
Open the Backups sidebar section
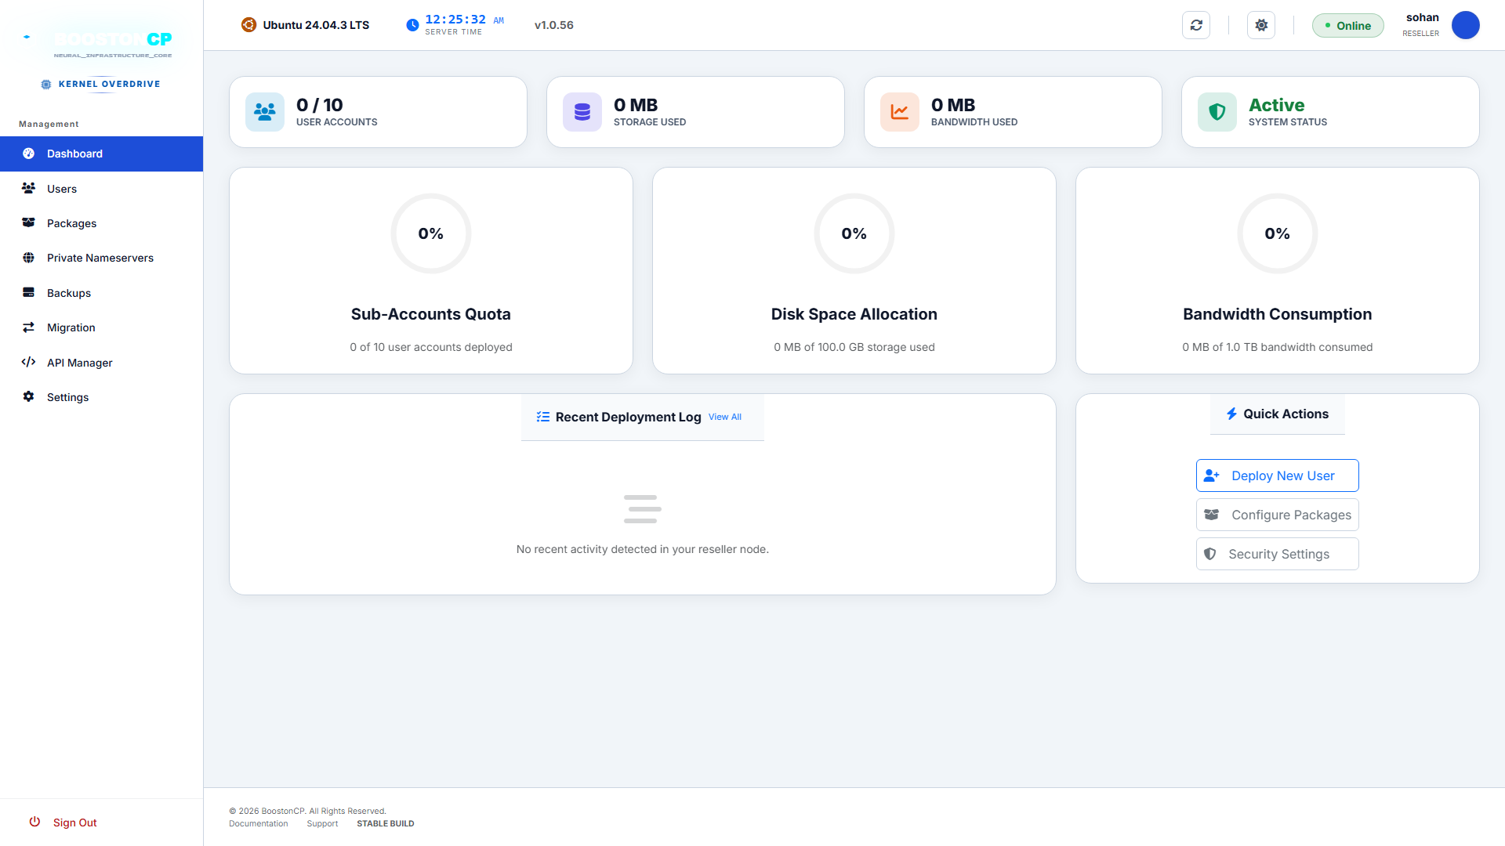pos(102,293)
